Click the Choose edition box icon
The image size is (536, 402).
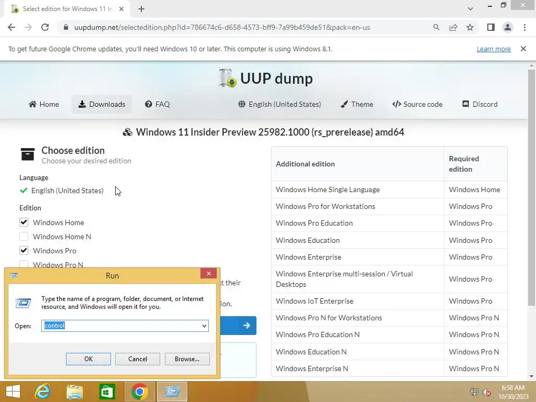click(x=27, y=154)
